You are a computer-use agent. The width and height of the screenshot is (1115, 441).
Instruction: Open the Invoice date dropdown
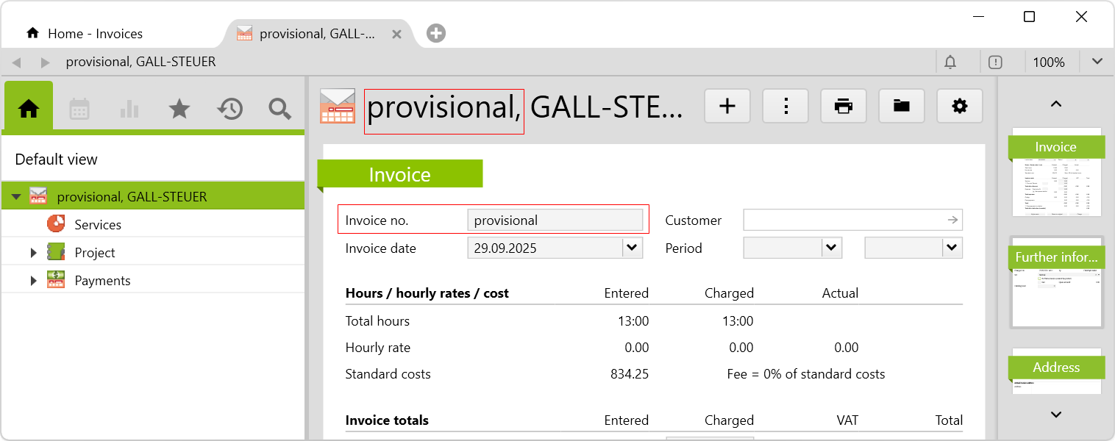pyautogui.click(x=632, y=248)
